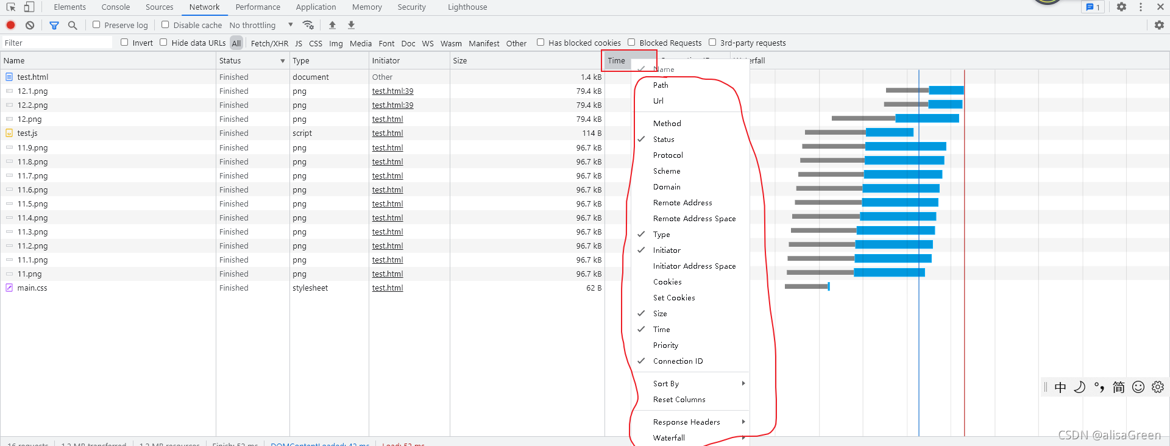Image resolution: width=1170 pixels, height=446 pixels.
Task: Open network search magnifier
Action: tap(73, 25)
